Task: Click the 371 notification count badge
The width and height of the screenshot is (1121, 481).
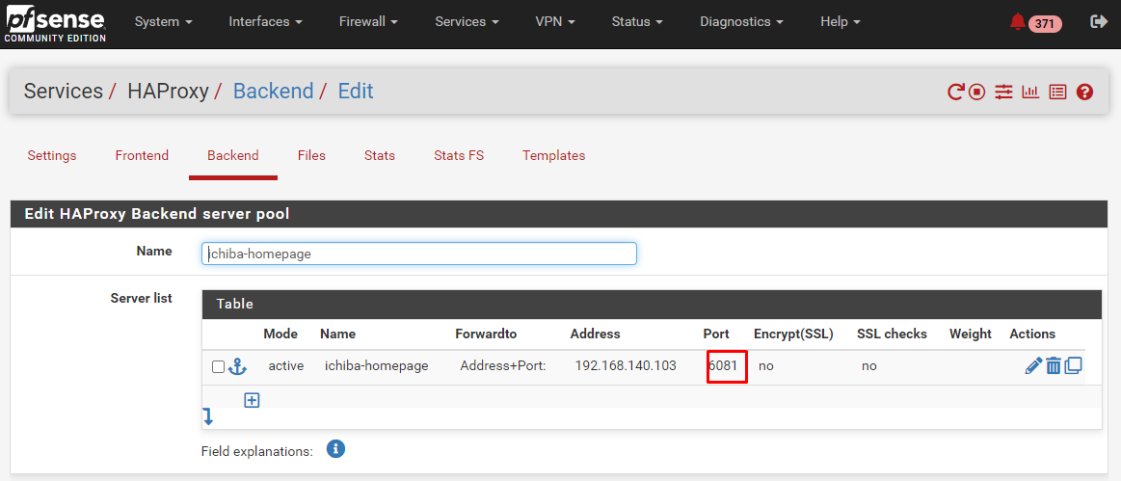Action: [1045, 23]
